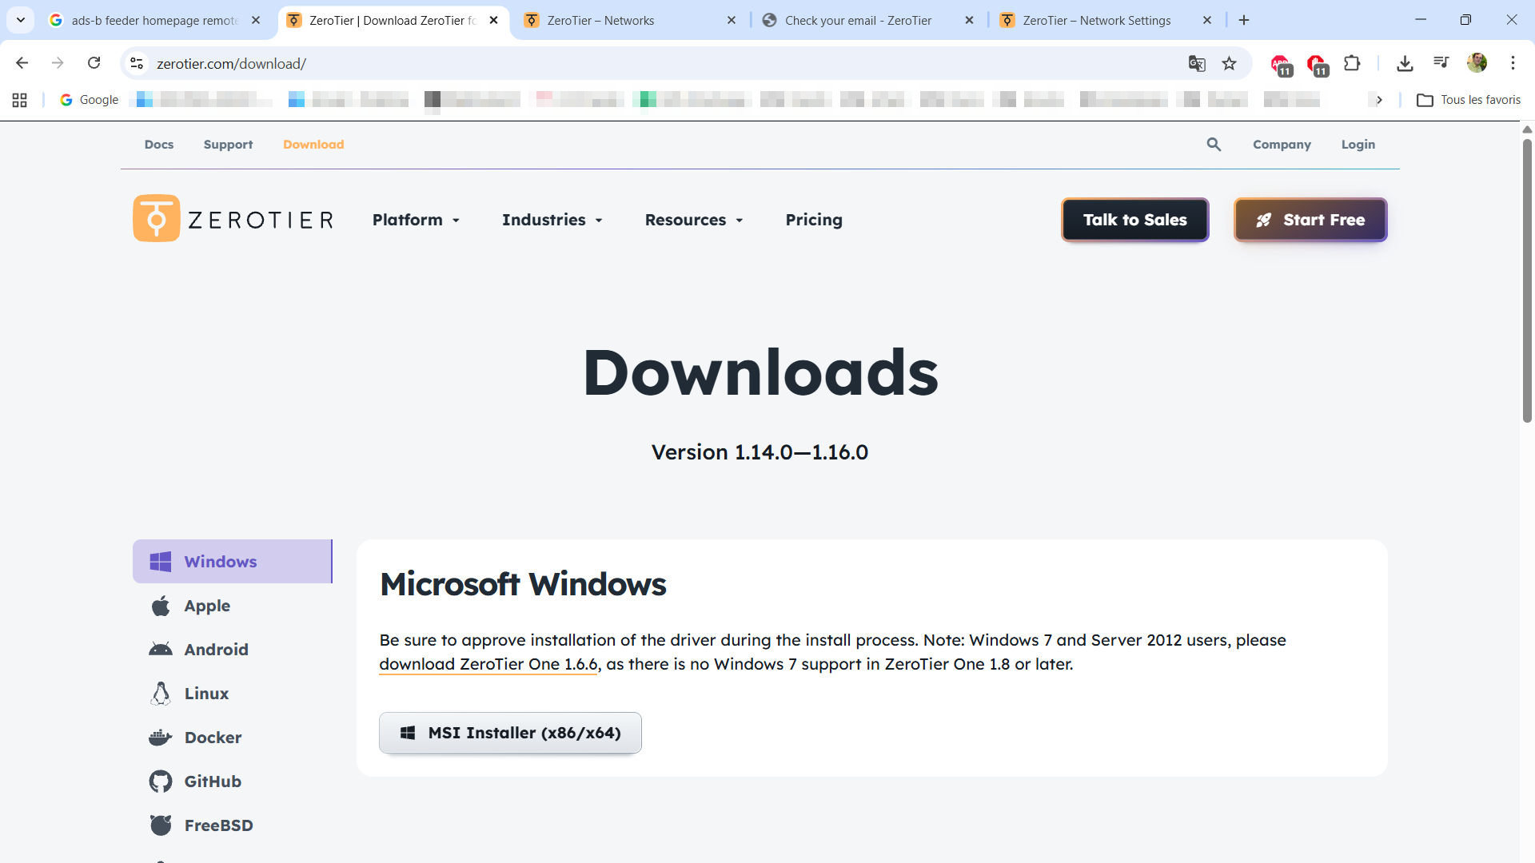Close the Check your email tab

pyautogui.click(x=969, y=20)
